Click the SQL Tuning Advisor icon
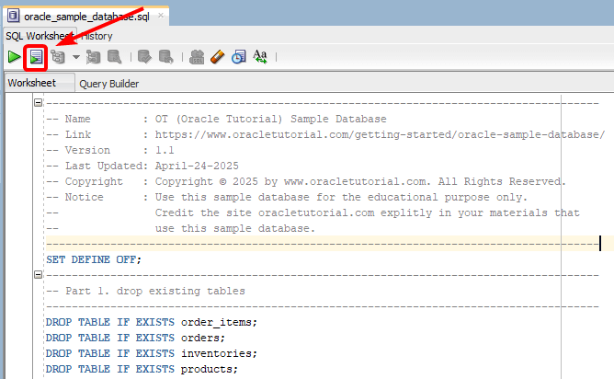Image resolution: width=614 pixels, height=379 pixels. [115, 57]
